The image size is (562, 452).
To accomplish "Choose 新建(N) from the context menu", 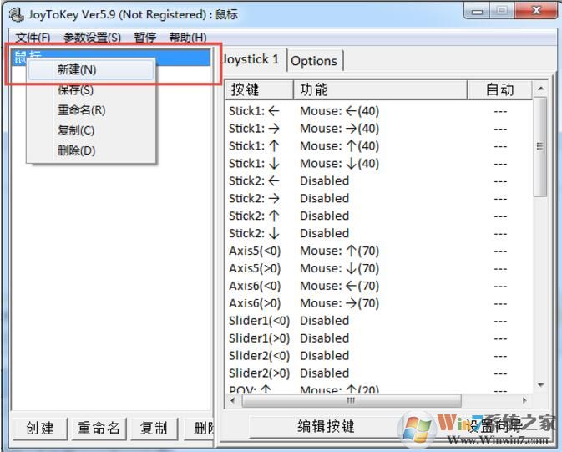I will pos(91,69).
